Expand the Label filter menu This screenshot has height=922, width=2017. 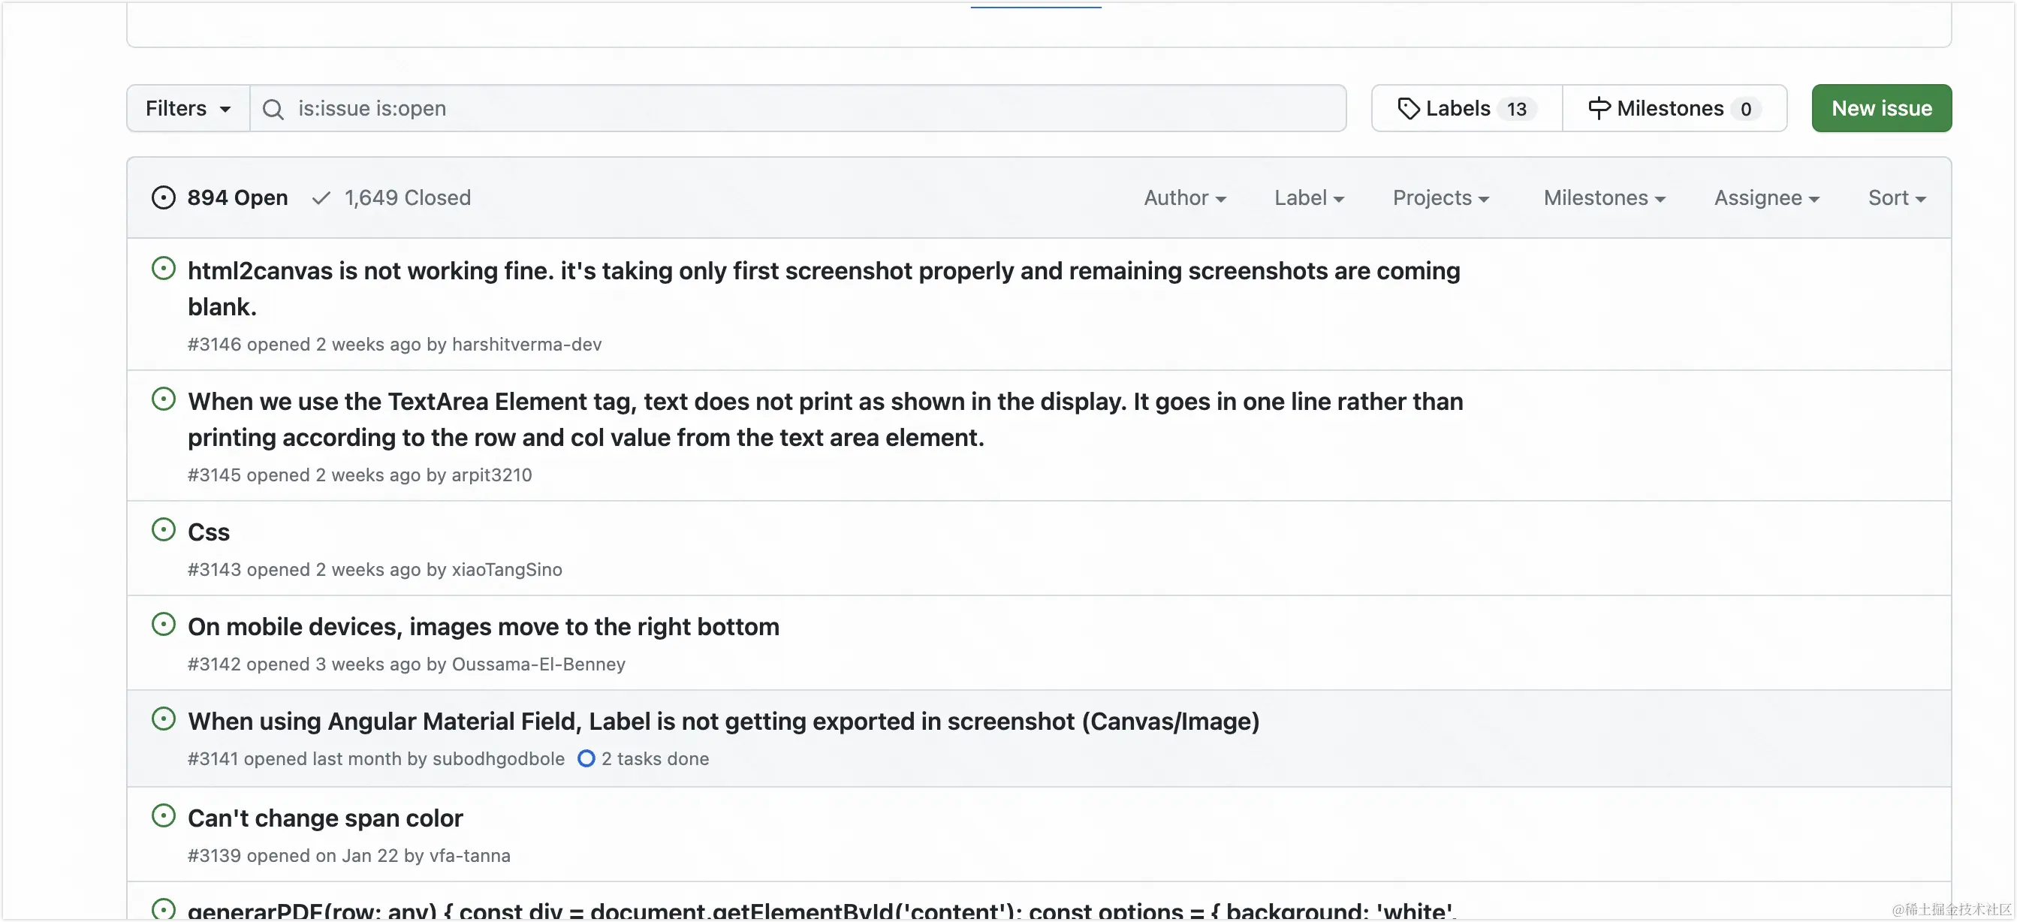point(1308,198)
